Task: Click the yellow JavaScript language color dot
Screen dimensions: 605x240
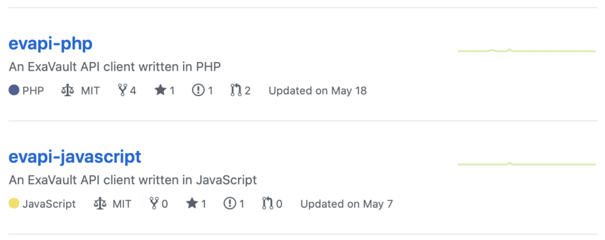Action: (x=14, y=203)
